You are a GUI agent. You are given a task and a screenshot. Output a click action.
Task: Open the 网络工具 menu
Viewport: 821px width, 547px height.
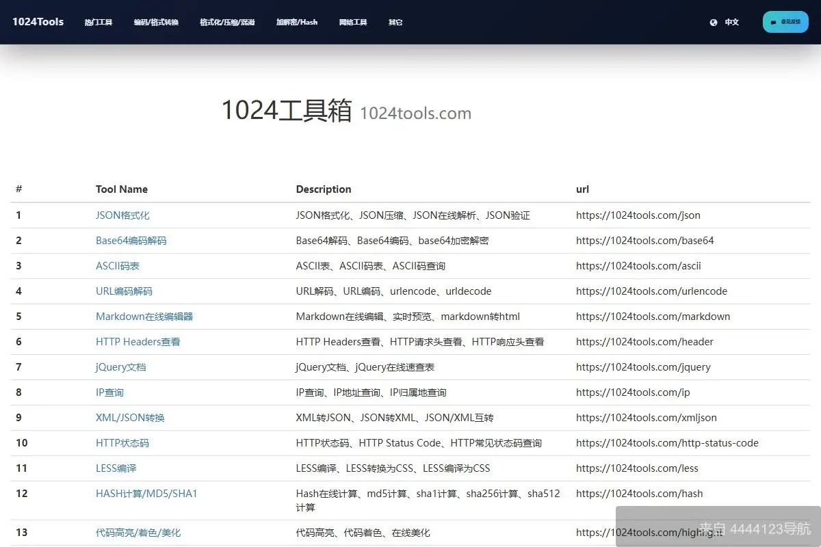(x=353, y=22)
